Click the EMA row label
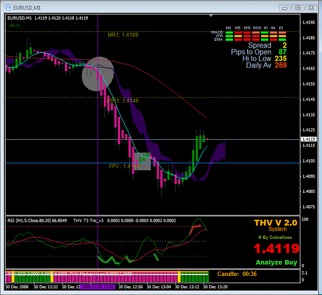The width and height of the screenshot is (322, 295). (x=219, y=40)
